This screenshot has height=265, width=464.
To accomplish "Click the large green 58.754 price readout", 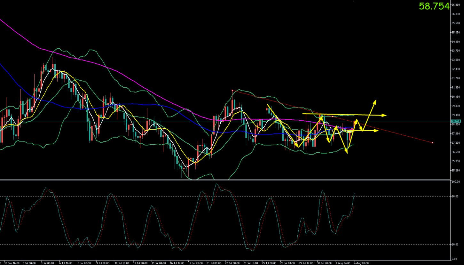I will (x=434, y=6).
